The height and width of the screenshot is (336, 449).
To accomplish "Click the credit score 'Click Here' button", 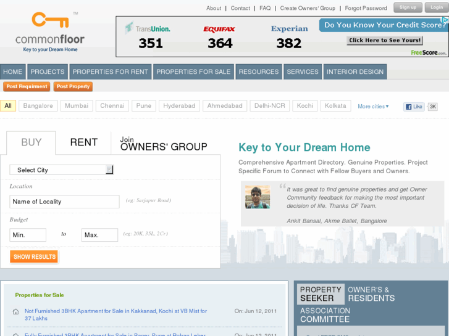I will pos(385,40).
